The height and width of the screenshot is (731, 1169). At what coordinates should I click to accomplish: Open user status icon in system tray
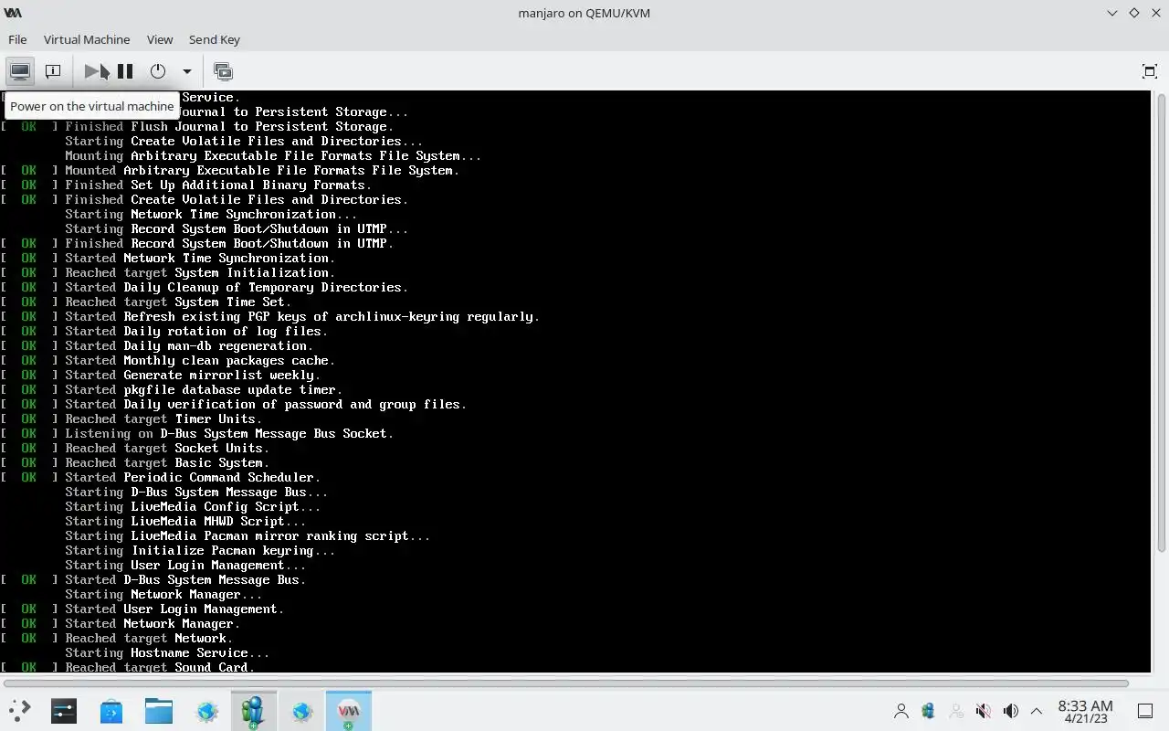coord(901,711)
